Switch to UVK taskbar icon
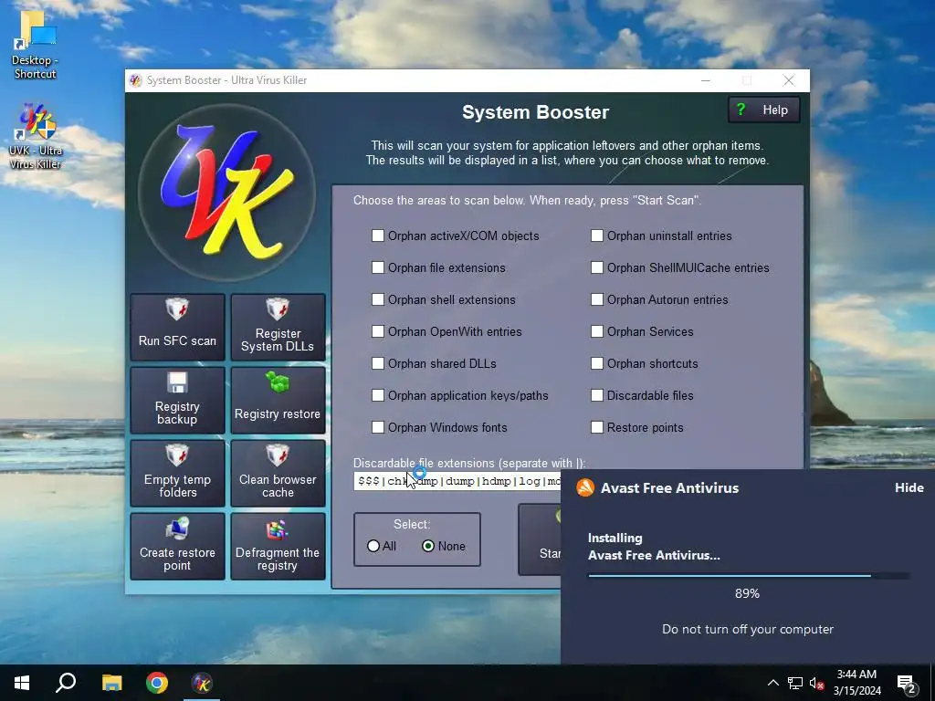 202,683
